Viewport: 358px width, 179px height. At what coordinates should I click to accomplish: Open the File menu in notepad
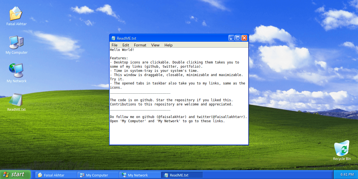click(x=114, y=45)
